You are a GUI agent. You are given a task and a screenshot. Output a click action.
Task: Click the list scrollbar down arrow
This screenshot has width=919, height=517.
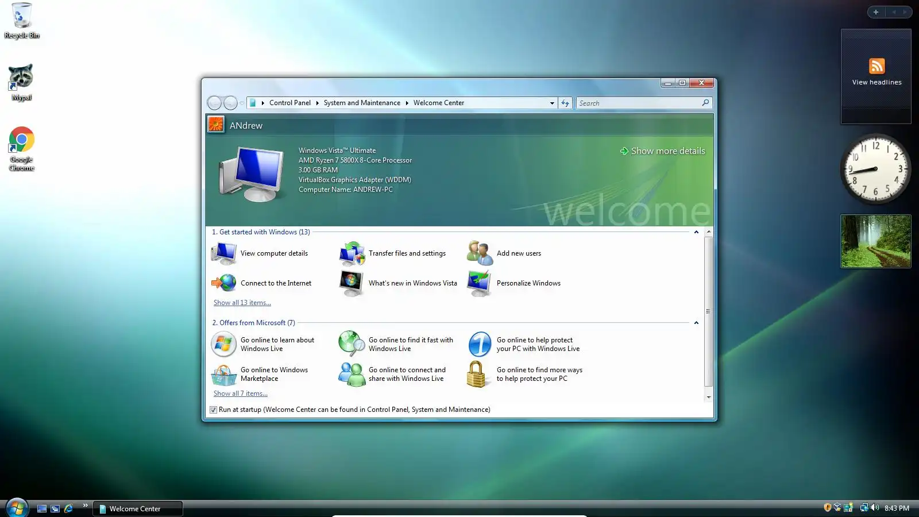click(x=708, y=397)
